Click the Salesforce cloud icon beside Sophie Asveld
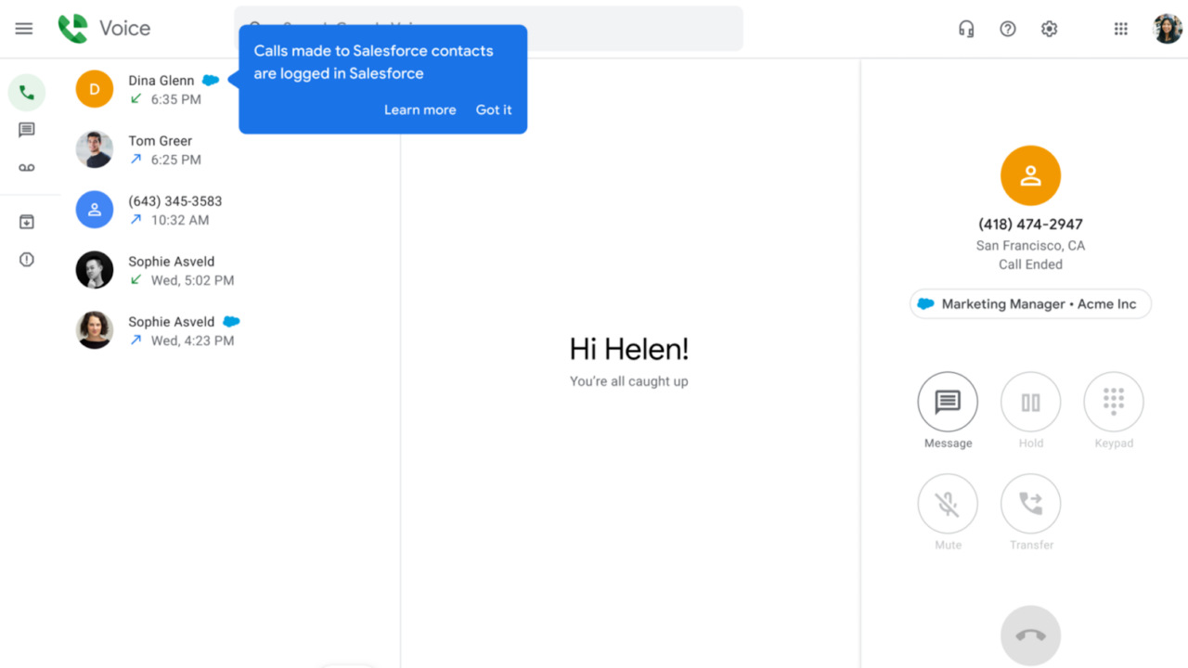The image size is (1188, 668). tap(231, 322)
